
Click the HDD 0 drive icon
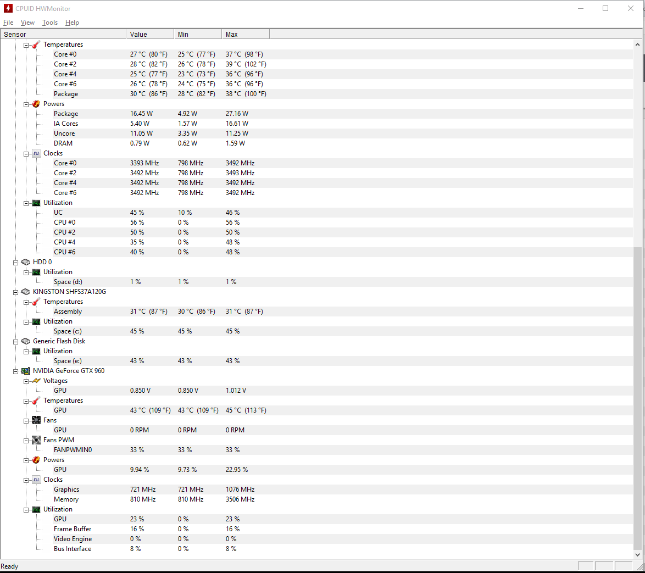pos(25,262)
